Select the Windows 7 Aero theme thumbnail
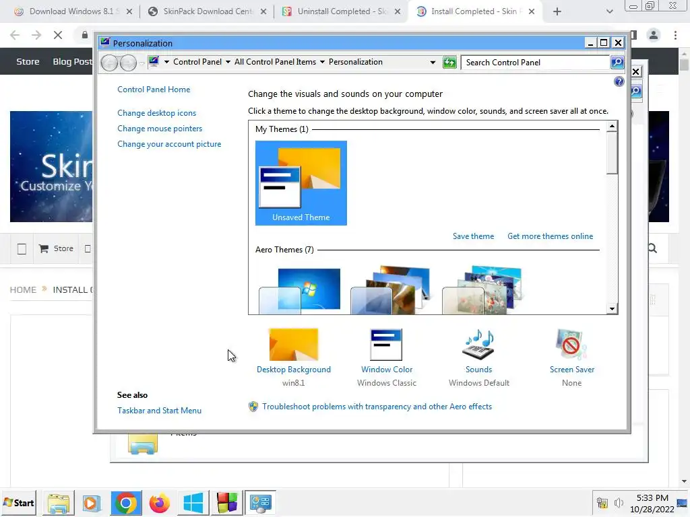 (300, 290)
